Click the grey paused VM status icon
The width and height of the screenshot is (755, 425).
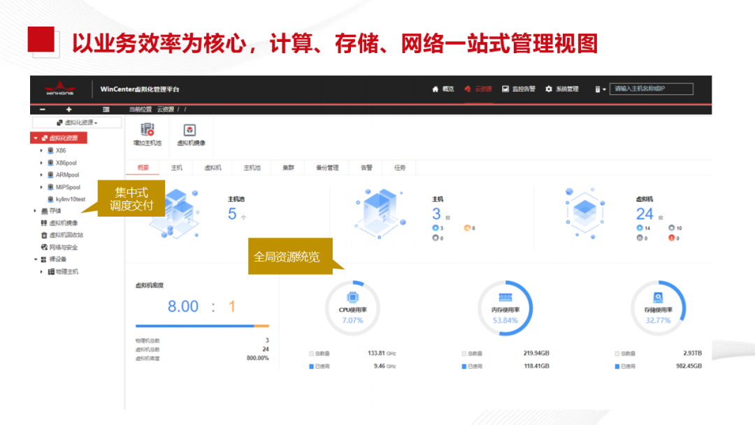640,238
